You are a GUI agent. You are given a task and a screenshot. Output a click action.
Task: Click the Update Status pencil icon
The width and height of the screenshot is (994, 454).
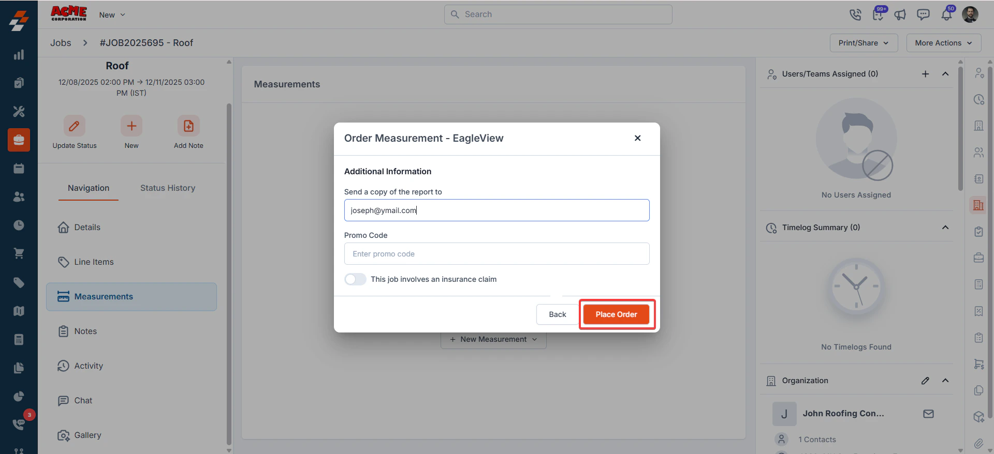click(x=75, y=126)
